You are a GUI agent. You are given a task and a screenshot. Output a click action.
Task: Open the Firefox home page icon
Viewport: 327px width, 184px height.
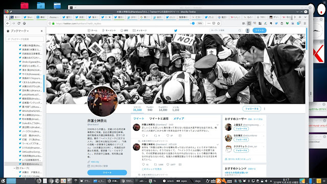click(x=24, y=24)
